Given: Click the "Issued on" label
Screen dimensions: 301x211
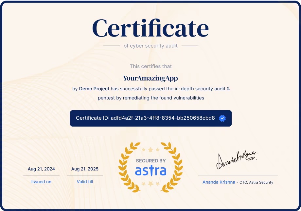Looking at the screenshot, I should pyautogui.click(x=41, y=182).
